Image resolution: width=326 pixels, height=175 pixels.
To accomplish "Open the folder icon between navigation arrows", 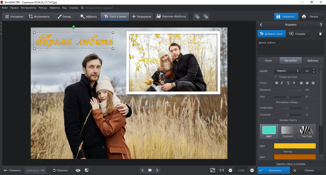I will point(150,170).
